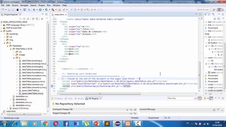Toggle Link with Editor in Project Explorer
Viewport: 226px width, 127px height.
pos(37,19)
